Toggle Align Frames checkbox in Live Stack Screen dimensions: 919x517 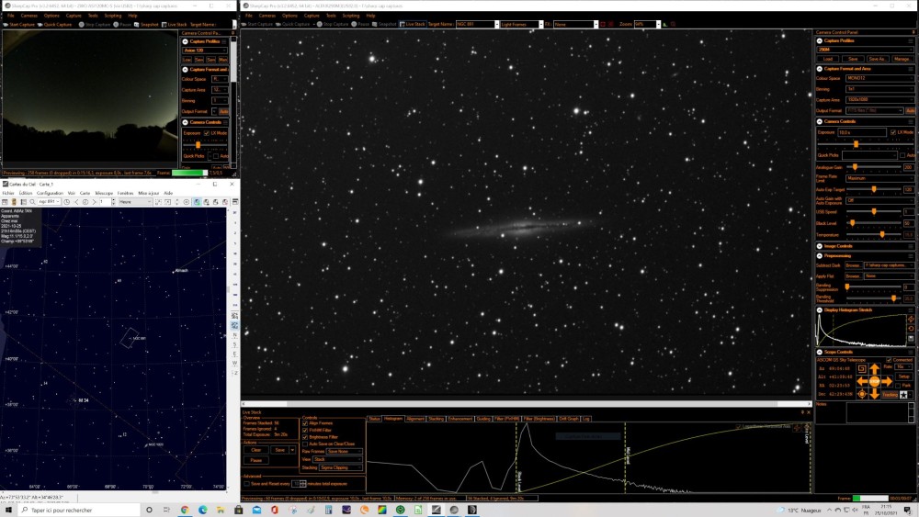[305, 423]
